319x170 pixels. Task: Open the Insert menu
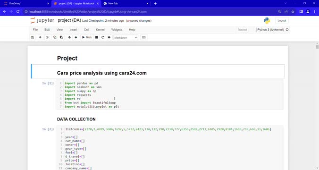click(x=74, y=30)
